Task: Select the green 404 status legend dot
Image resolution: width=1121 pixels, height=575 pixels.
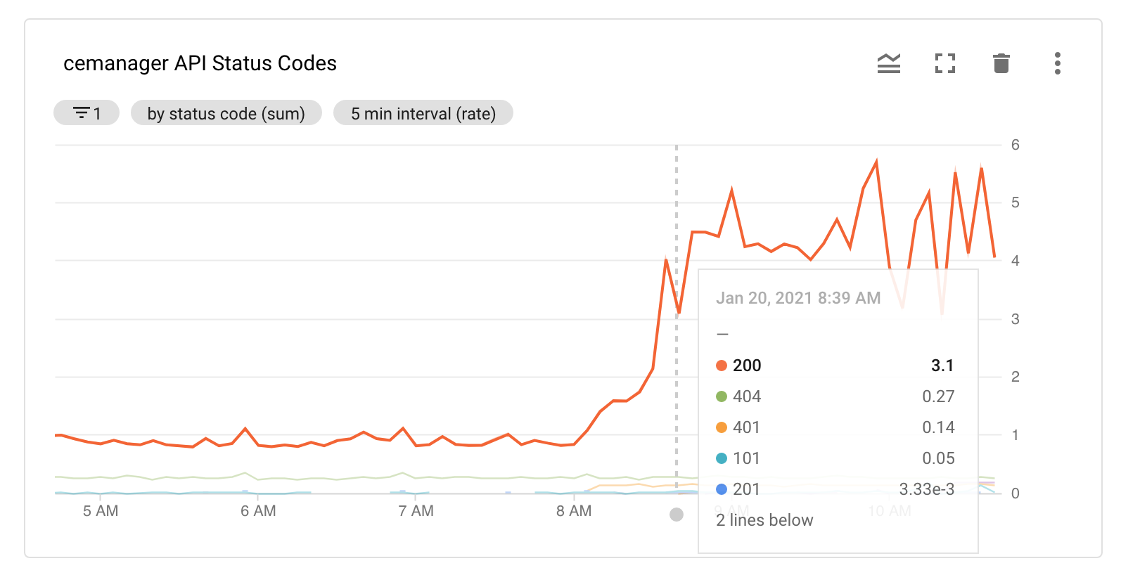Action: (722, 396)
